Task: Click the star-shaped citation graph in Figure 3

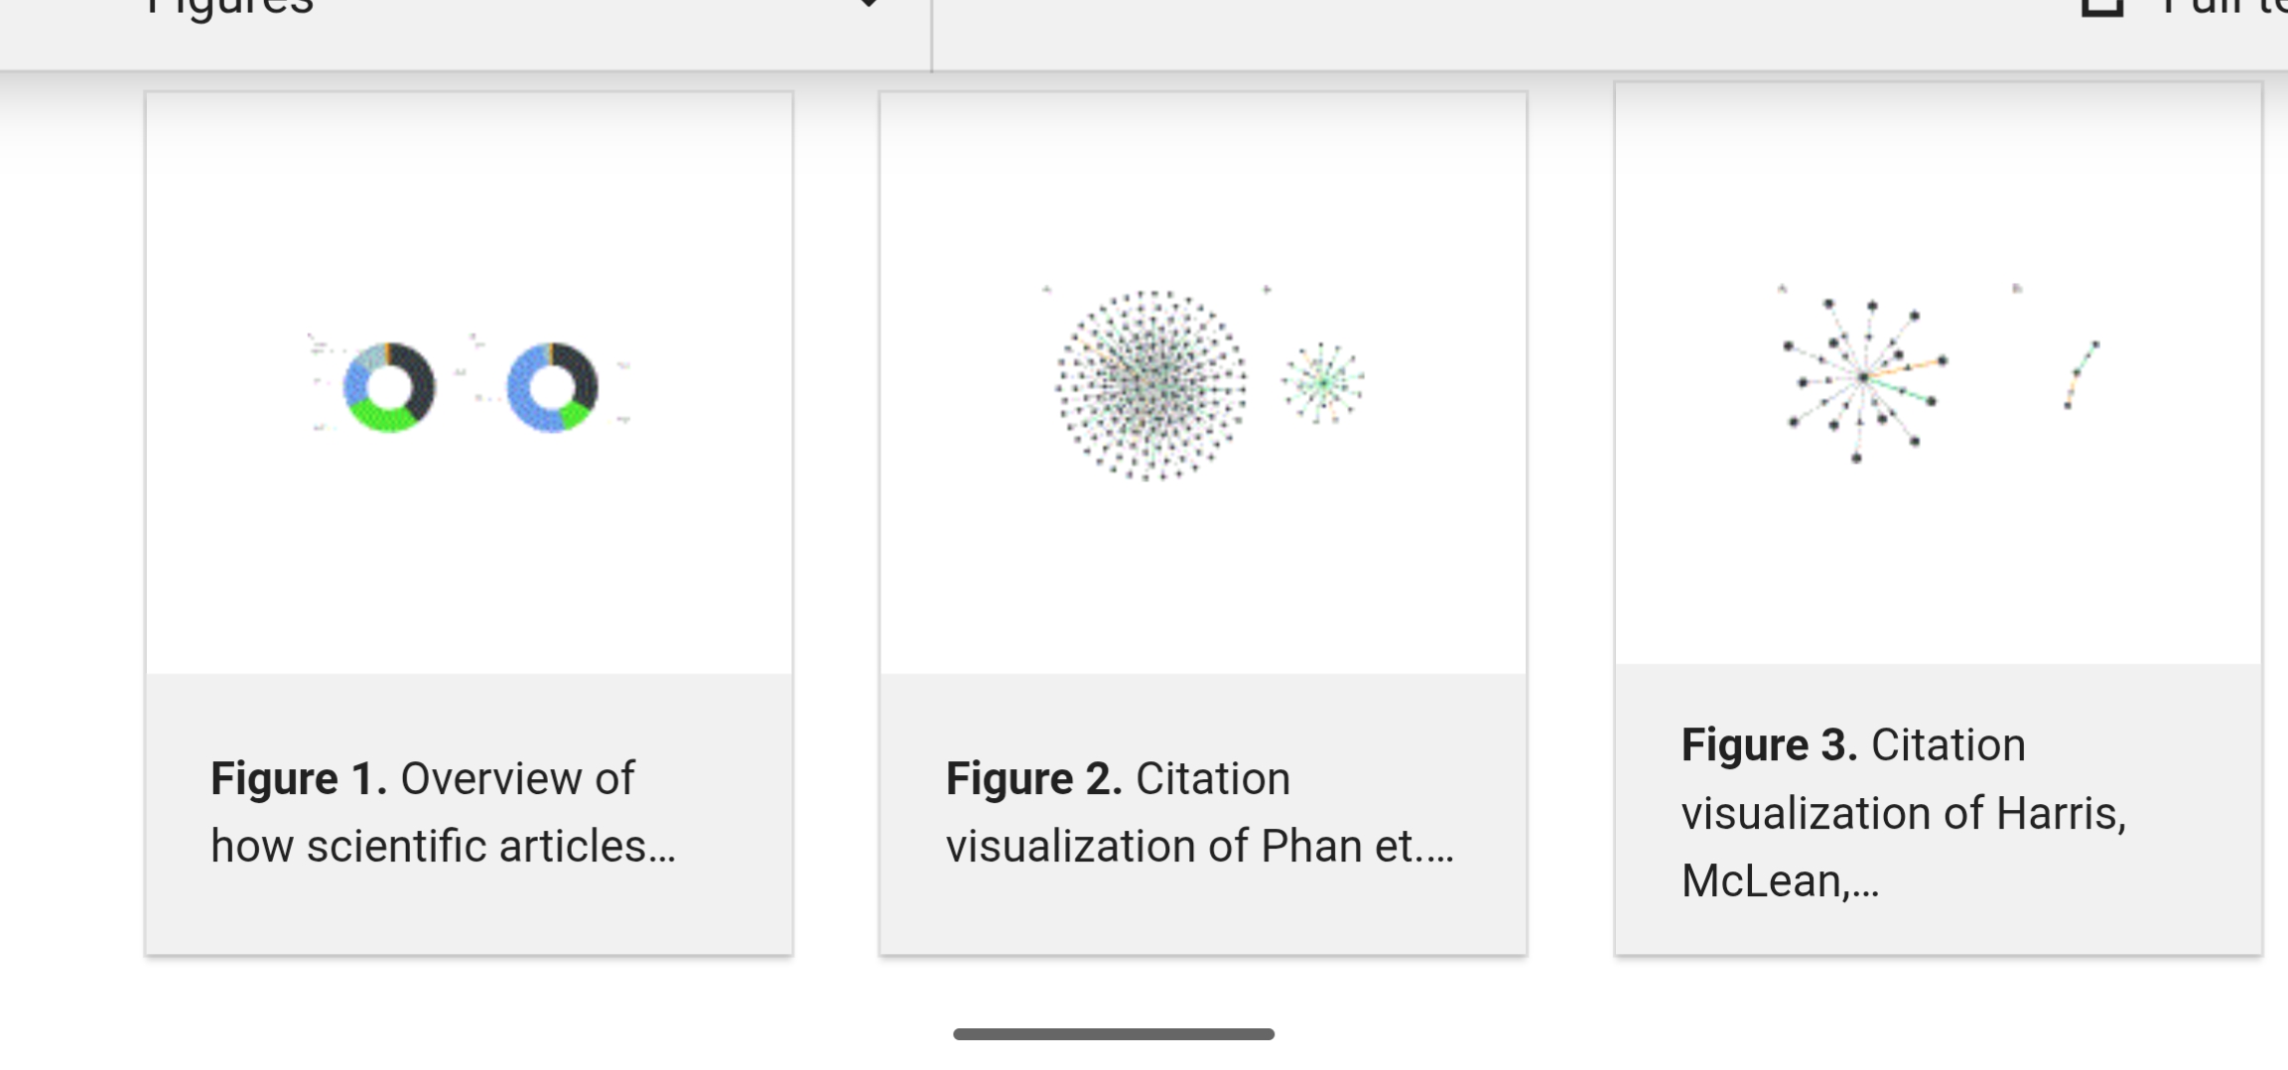Action: pyautogui.click(x=1863, y=377)
